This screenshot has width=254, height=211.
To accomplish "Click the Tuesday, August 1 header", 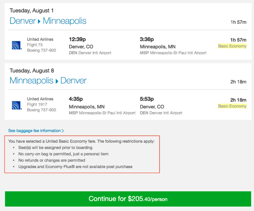I will point(31,10).
